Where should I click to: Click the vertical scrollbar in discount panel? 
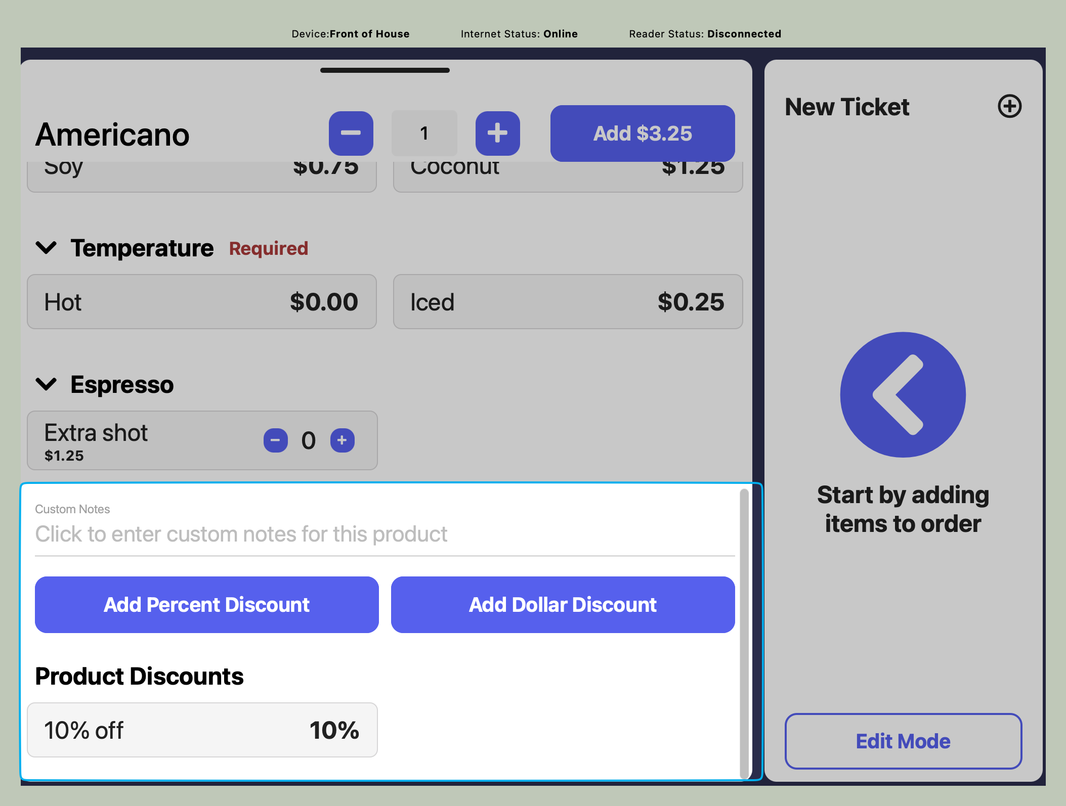744,632
